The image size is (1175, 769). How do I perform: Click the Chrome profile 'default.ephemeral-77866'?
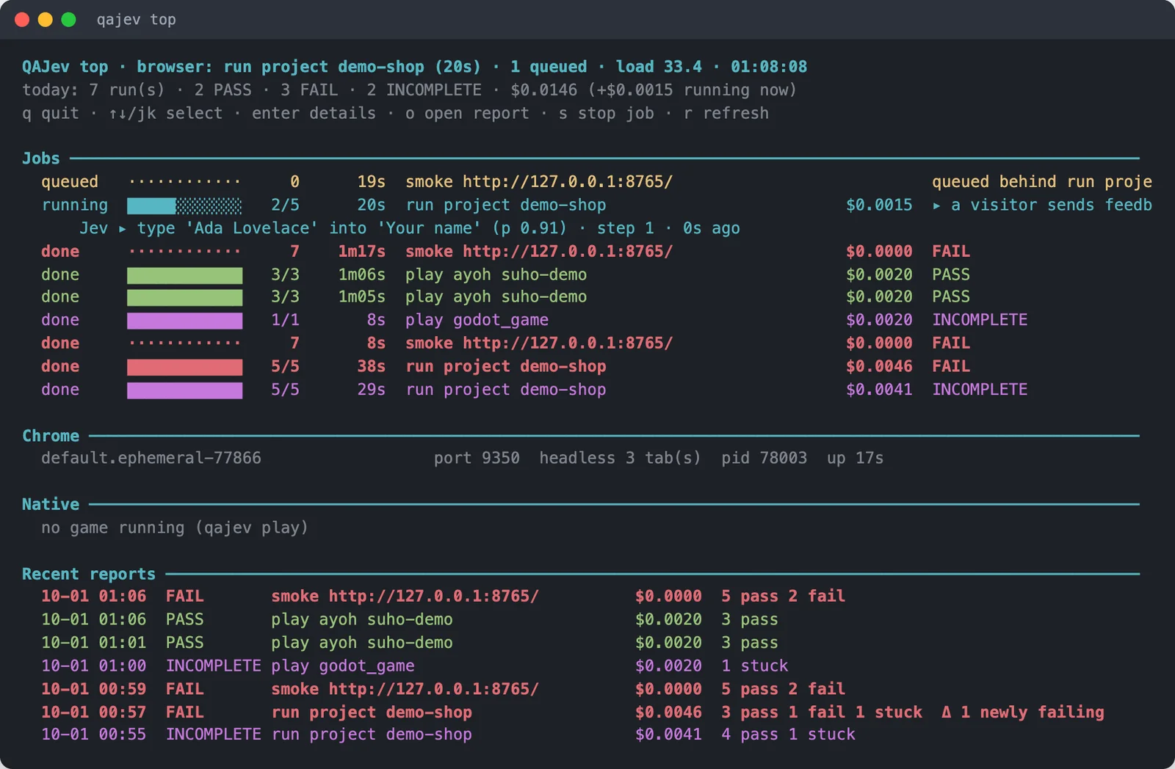tap(151, 458)
